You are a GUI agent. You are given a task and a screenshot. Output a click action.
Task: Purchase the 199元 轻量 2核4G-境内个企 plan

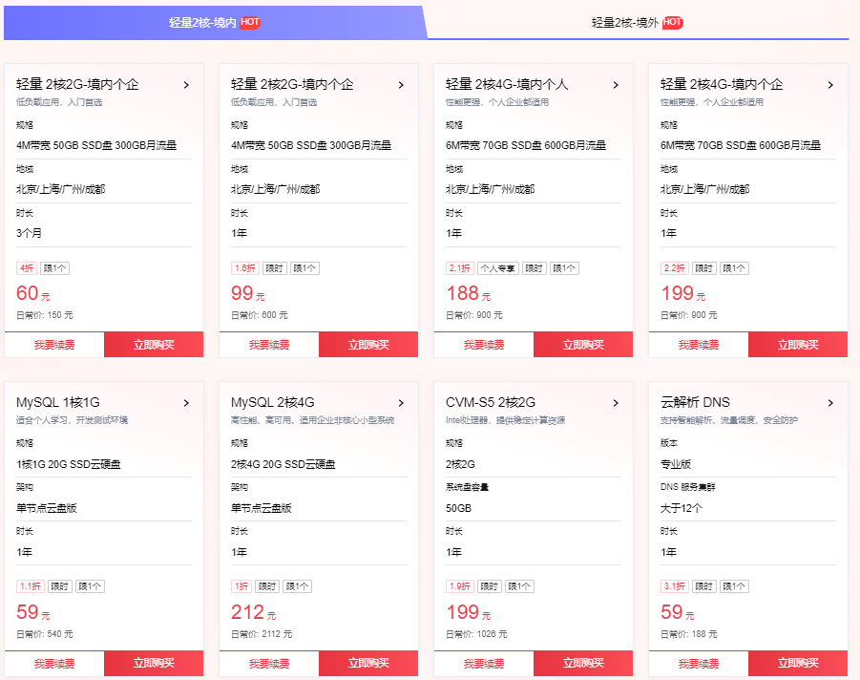pos(798,345)
